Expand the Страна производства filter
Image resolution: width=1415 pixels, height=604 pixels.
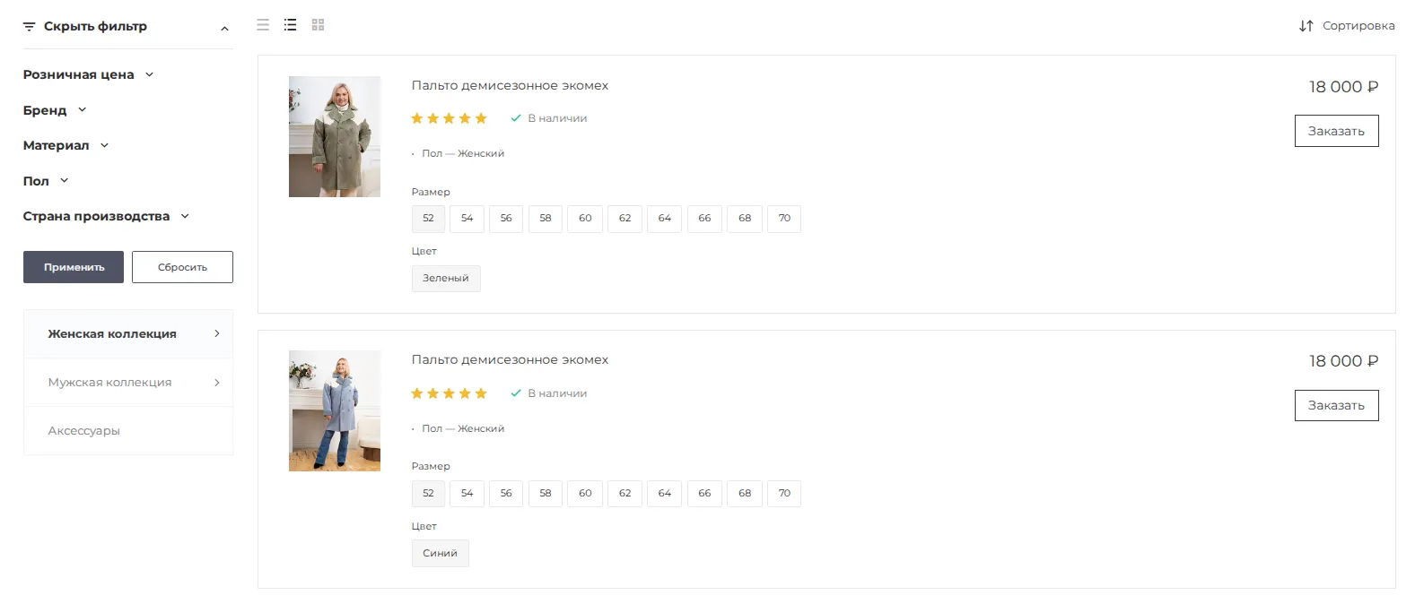[106, 216]
